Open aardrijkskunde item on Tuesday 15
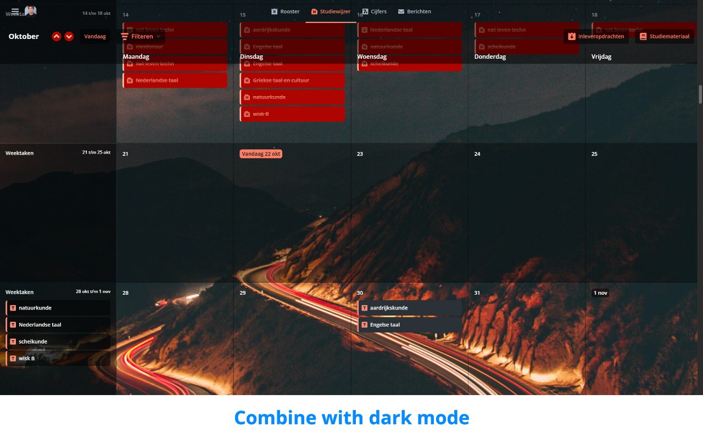 292,30
